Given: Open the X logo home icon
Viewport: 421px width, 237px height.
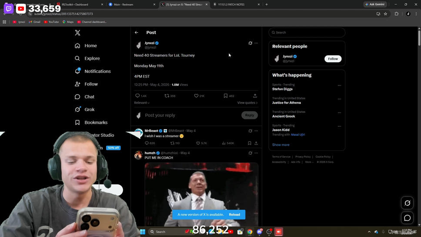Looking at the screenshot, I should pos(77,33).
